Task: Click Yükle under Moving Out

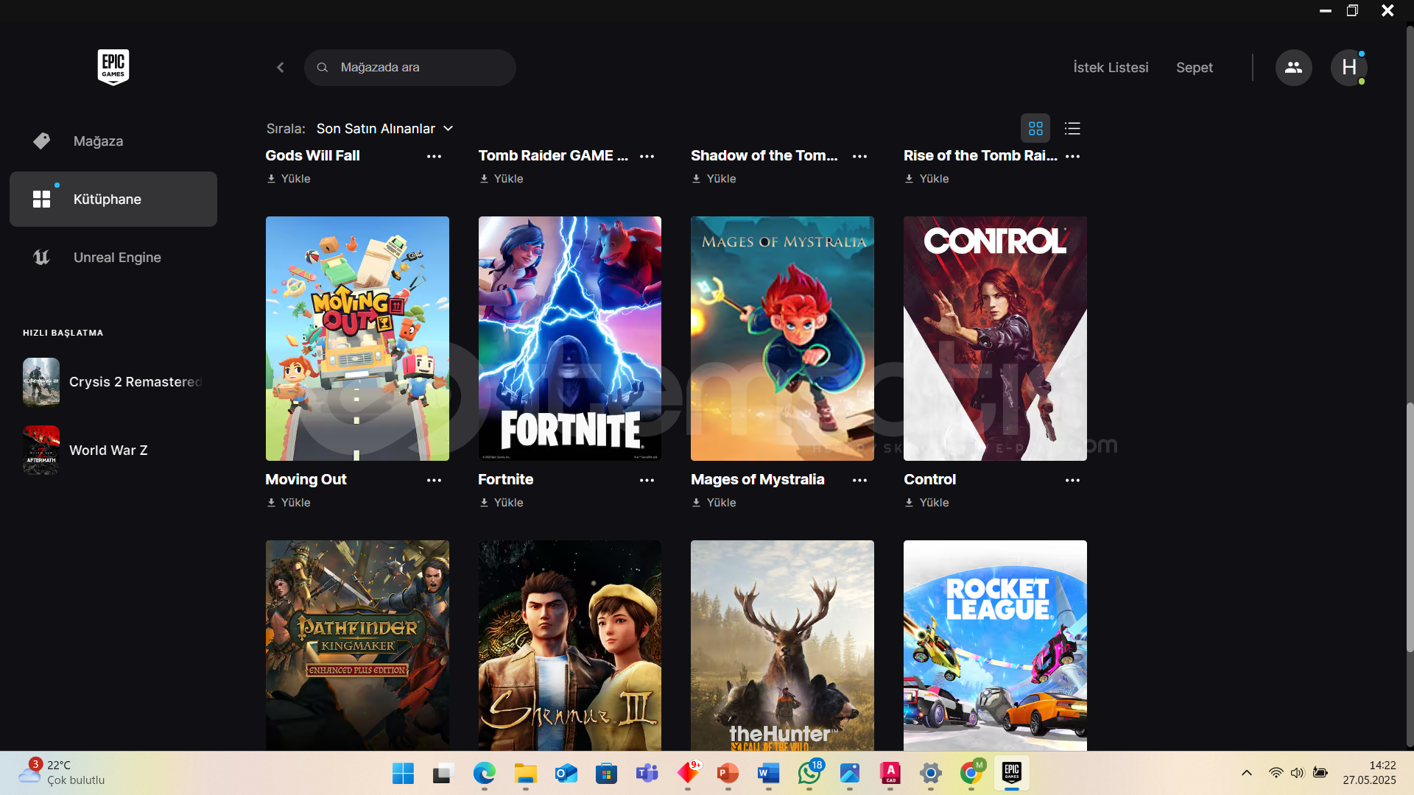Action: pyautogui.click(x=289, y=503)
